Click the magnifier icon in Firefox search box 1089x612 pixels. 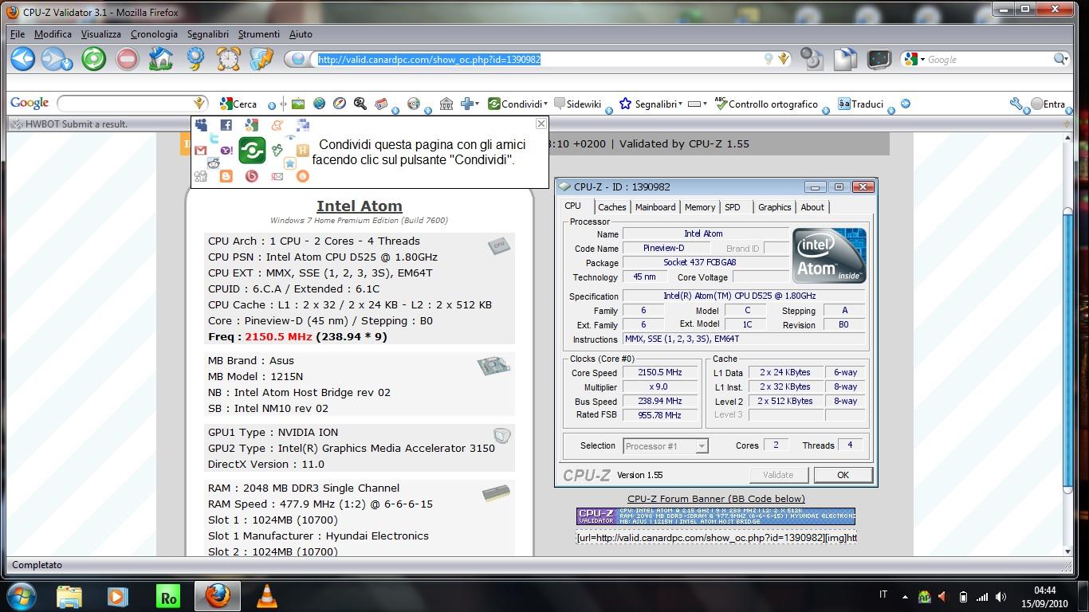point(1060,59)
